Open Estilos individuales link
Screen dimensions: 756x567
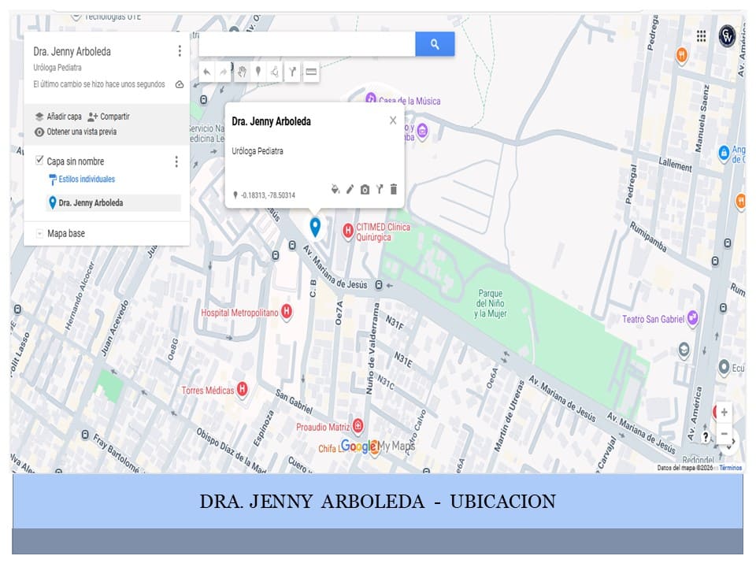click(x=86, y=180)
